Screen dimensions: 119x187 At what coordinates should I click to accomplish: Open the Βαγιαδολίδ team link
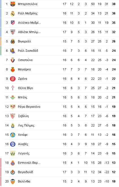point(25,172)
